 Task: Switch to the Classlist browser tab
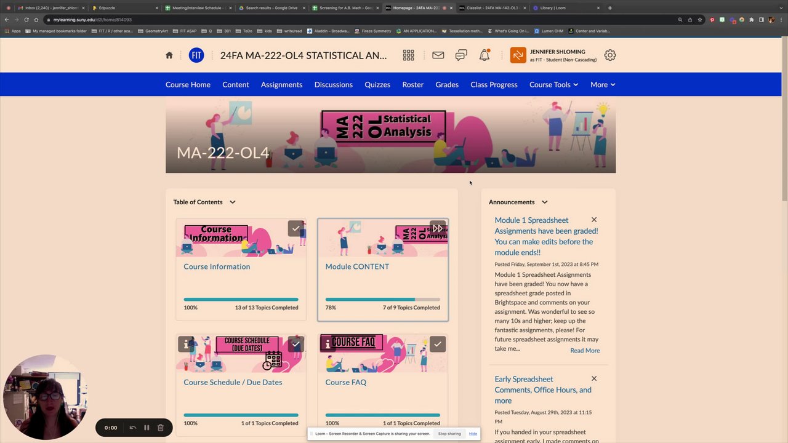click(491, 8)
